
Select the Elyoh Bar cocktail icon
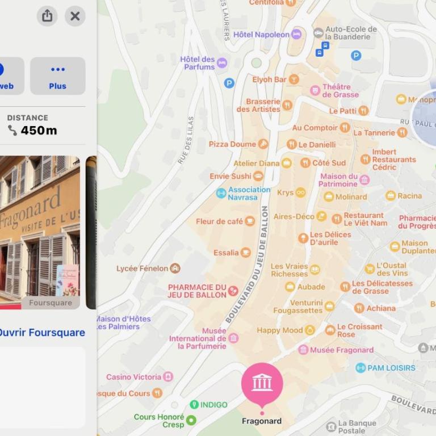pyautogui.click(x=294, y=79)
